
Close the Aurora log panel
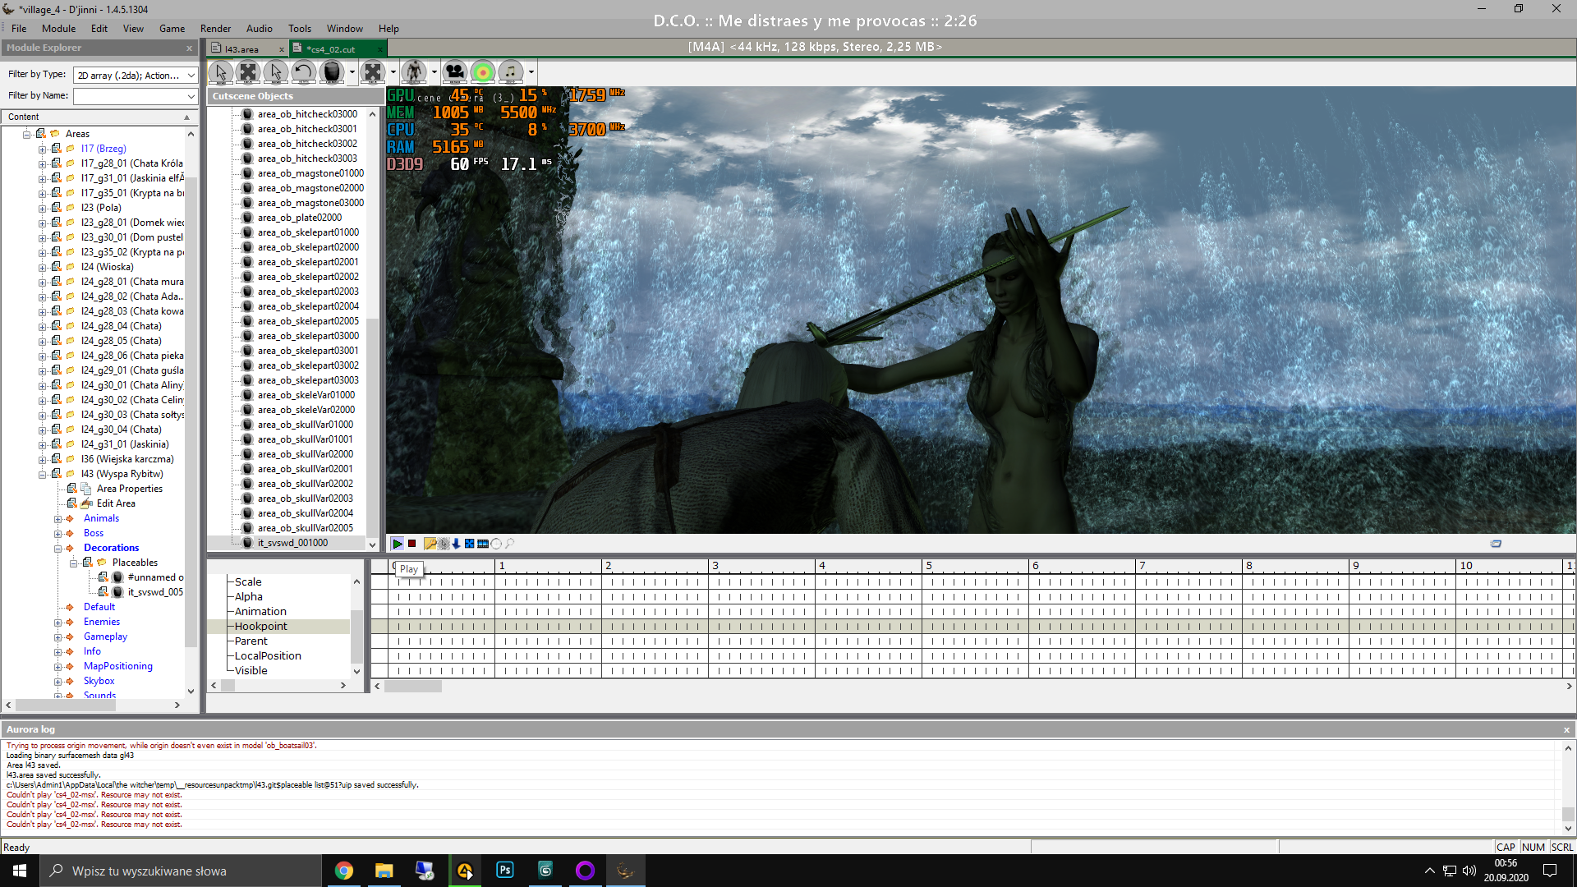pyautogui.click(x=1566, y=729)
